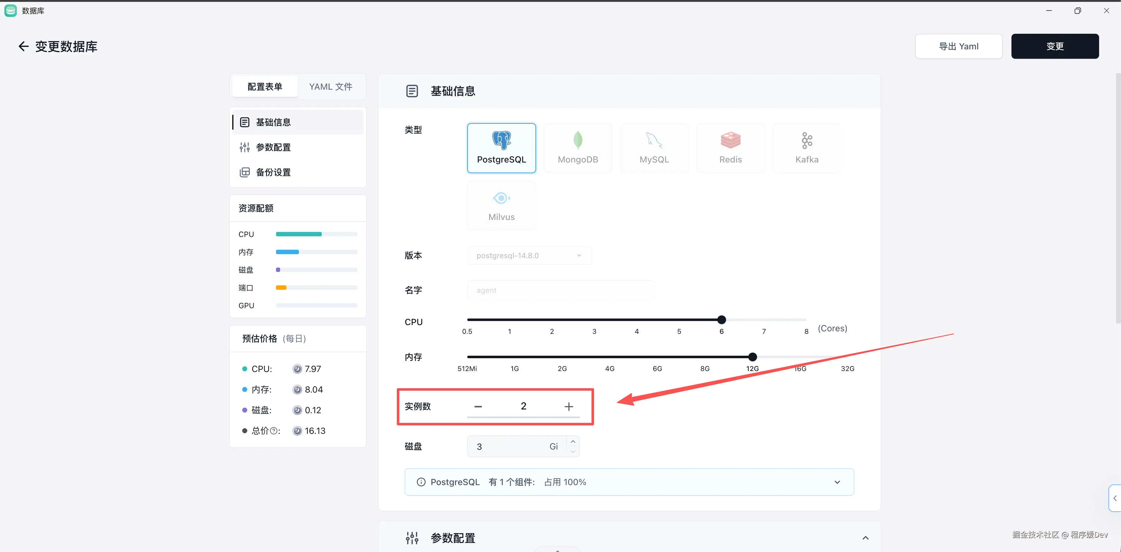Viewport: 1121px width, 552px height.
Task: Switch to the YAML 文件 tab
Action: pos(330,87)
